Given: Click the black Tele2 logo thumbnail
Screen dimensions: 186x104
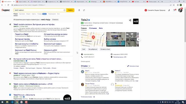Looking at the screenshot, I should tap(136, 21).
